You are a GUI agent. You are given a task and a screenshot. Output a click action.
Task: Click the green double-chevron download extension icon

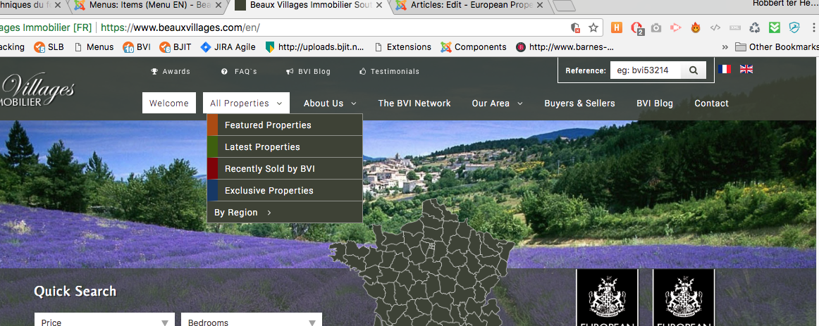click(775, 27)
